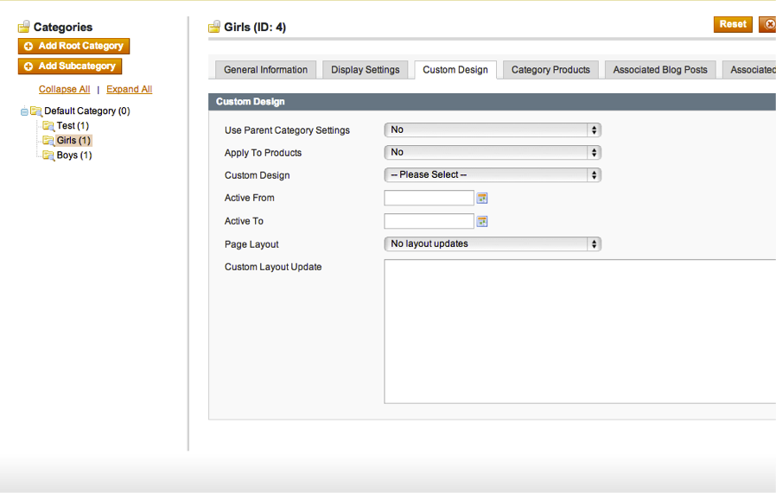This screenshot has width=776, height=493.
Task: Click the Custom Layout Update label
Action: (273, 267)
